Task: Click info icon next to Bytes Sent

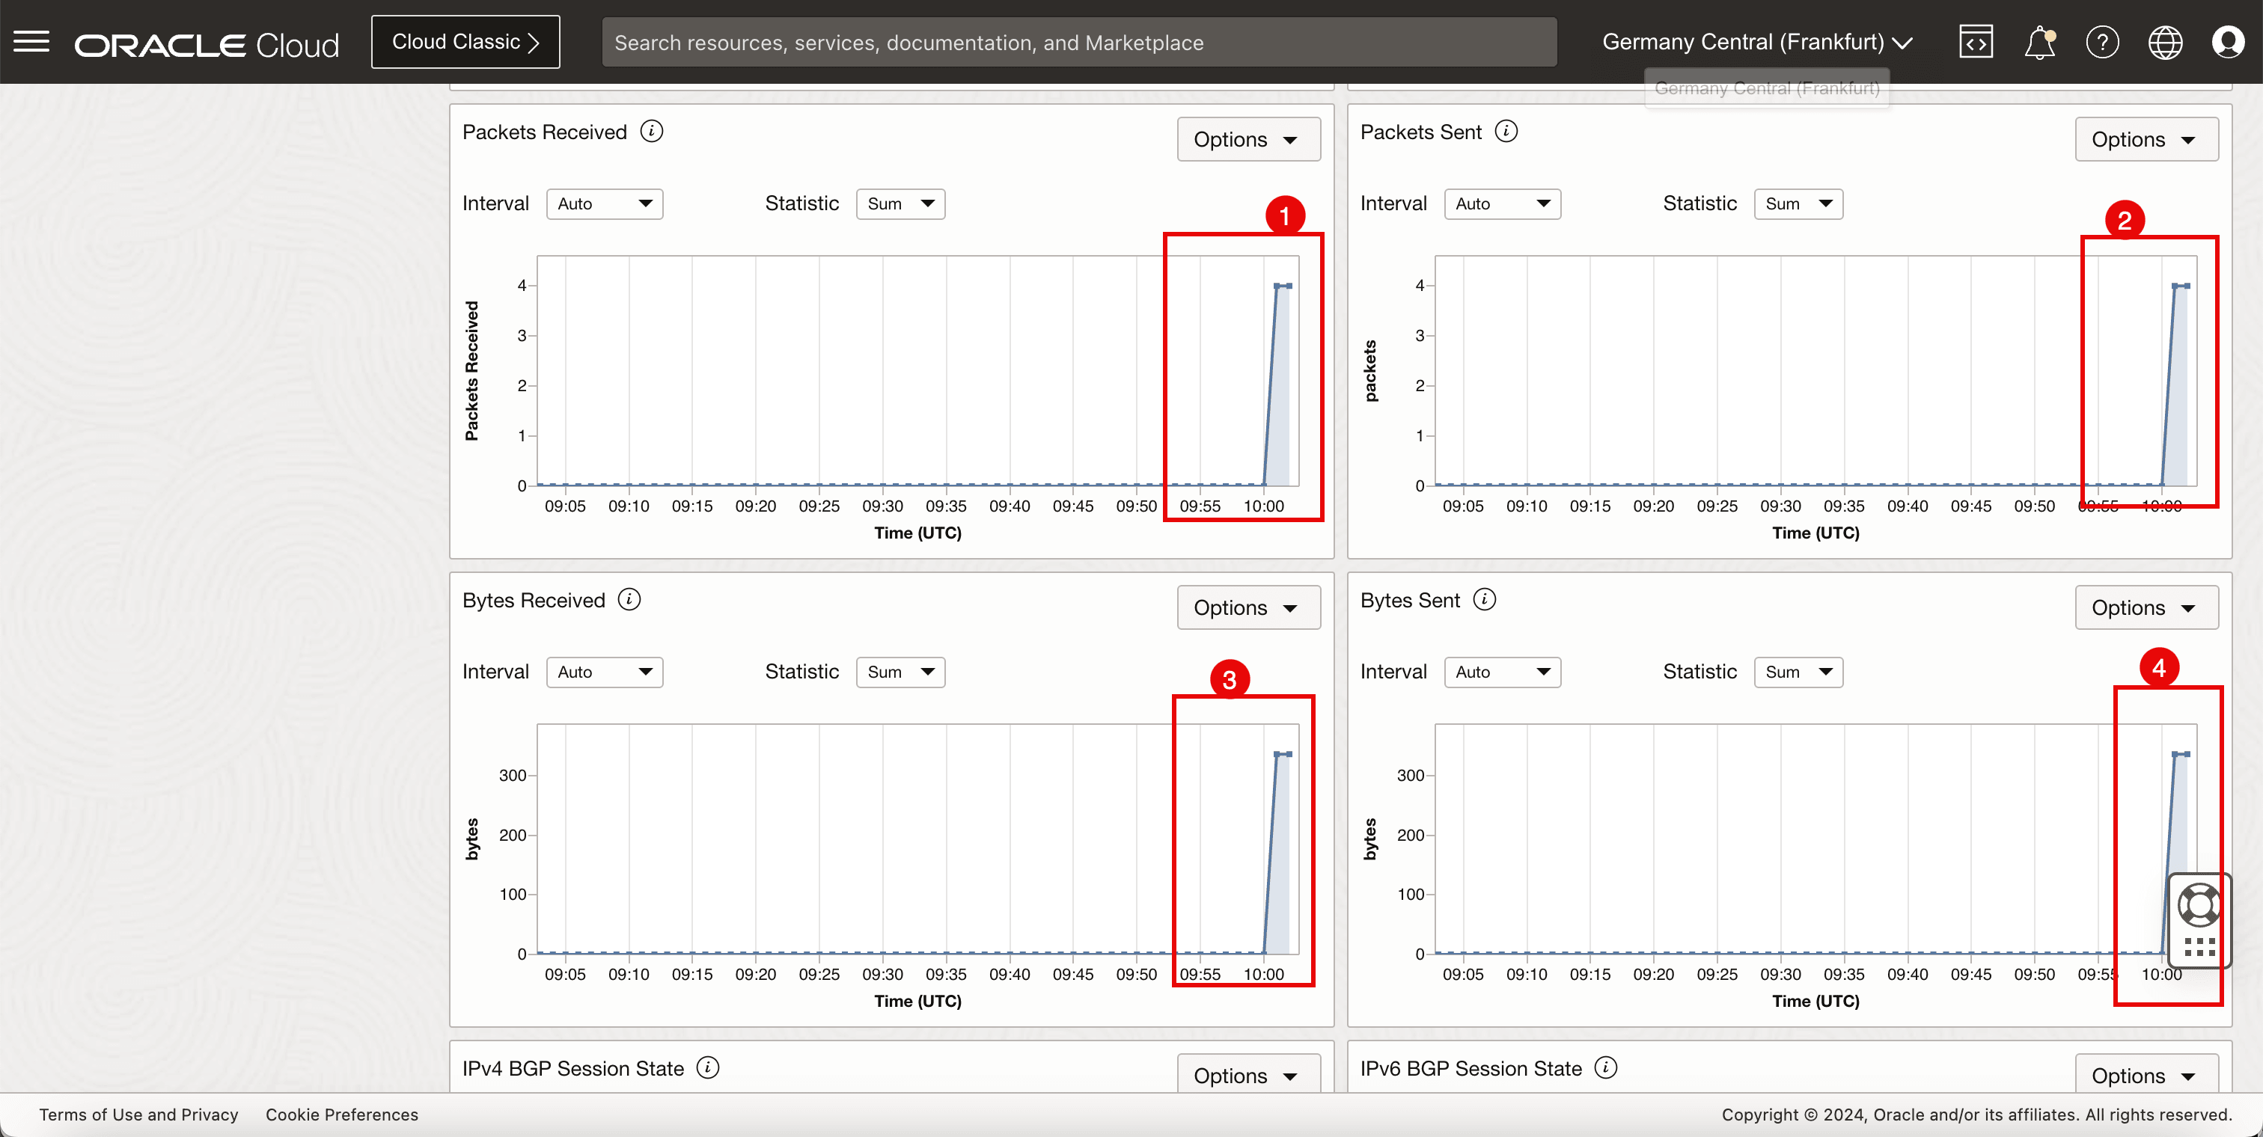Action: pos(1485,600)
